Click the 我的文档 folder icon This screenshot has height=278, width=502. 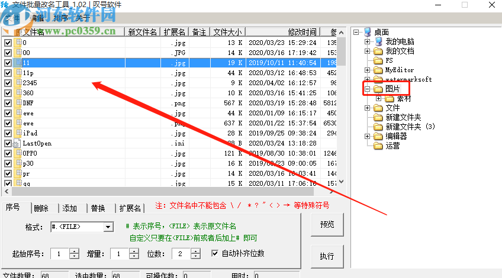pyautogui.click(x=378, y=51)
